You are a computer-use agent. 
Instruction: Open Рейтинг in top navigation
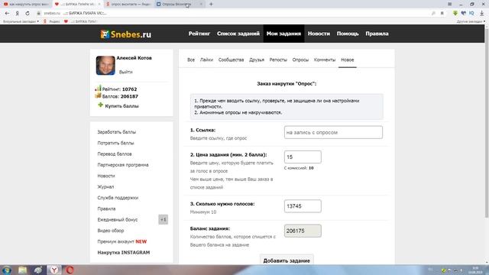pyautogui.click(x=199, y=34)
